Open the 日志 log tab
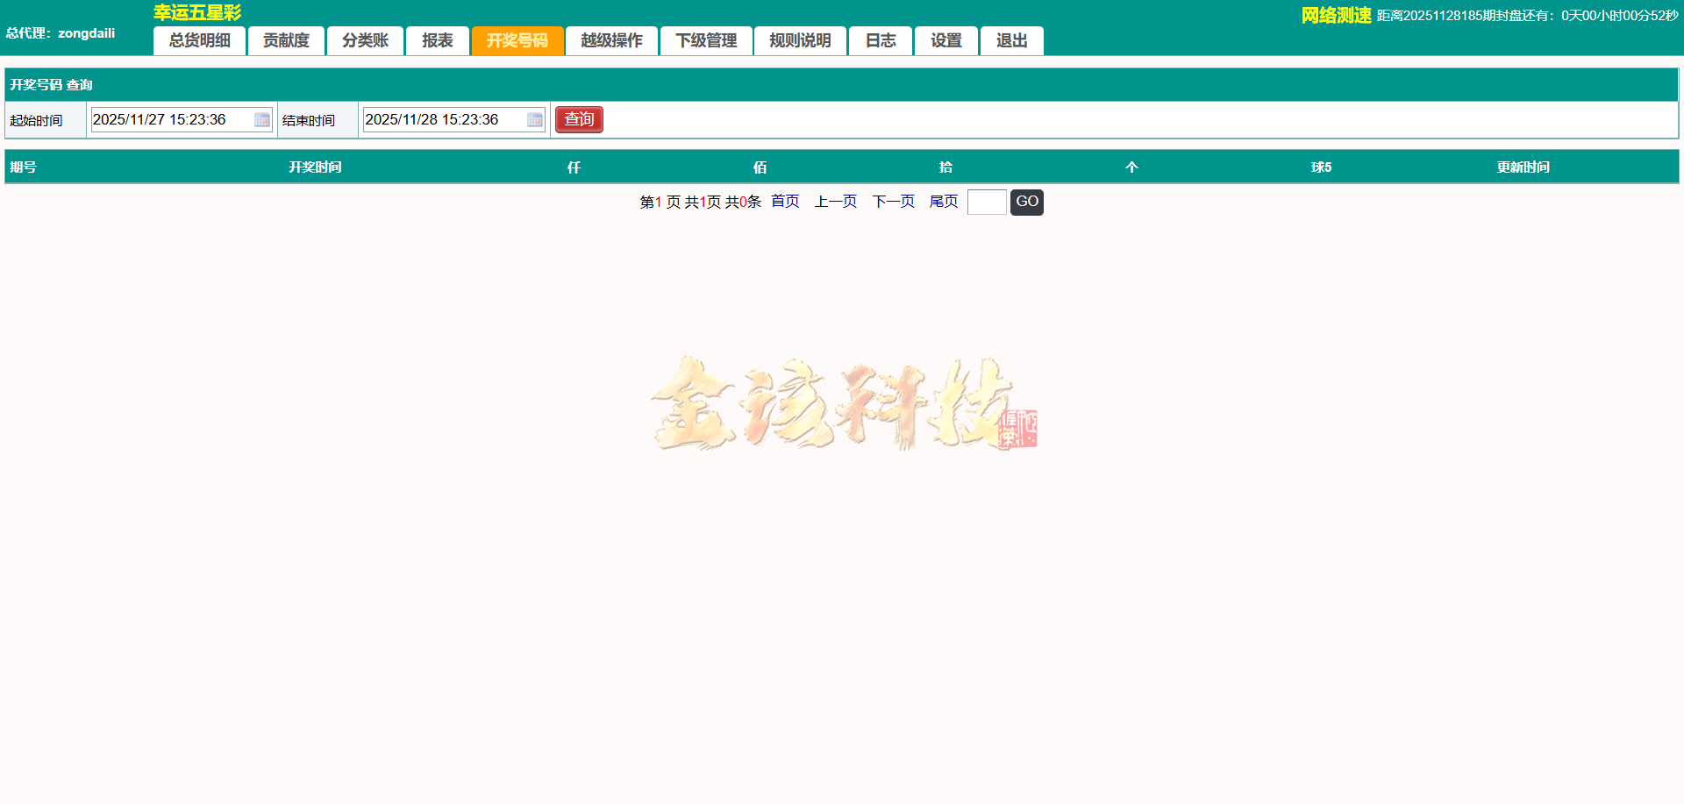 (880, 40)
